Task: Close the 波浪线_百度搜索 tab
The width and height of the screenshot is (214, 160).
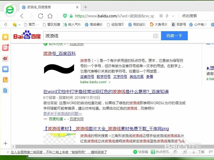Action: [x=77, y=7]
